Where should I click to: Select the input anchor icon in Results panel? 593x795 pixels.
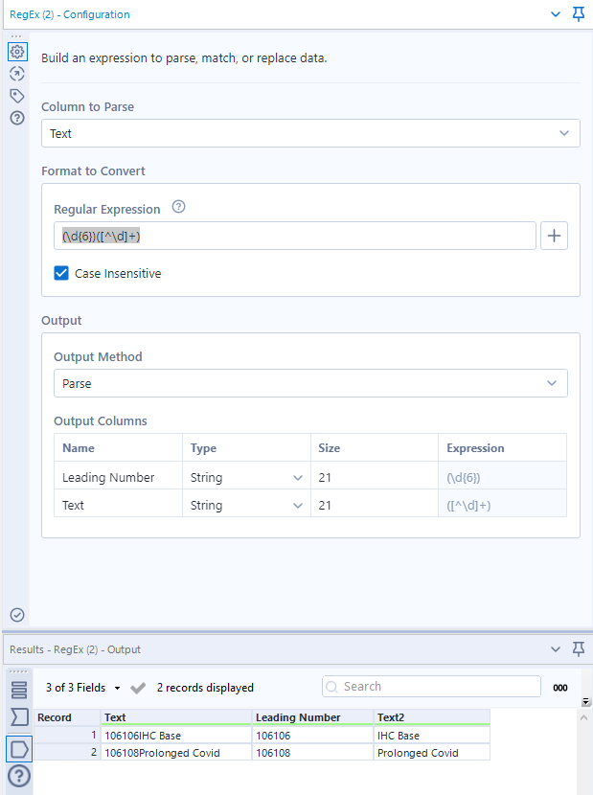pos(19,715)
